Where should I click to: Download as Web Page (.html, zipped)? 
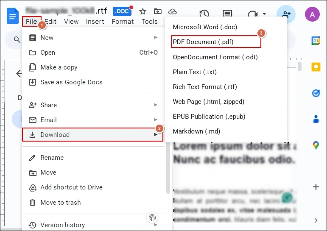pos(226,102)
